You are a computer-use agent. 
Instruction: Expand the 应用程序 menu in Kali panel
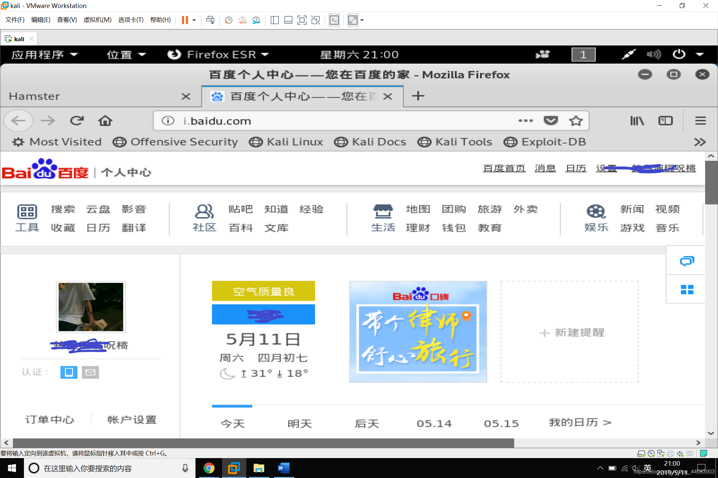[x=45, y=54]
